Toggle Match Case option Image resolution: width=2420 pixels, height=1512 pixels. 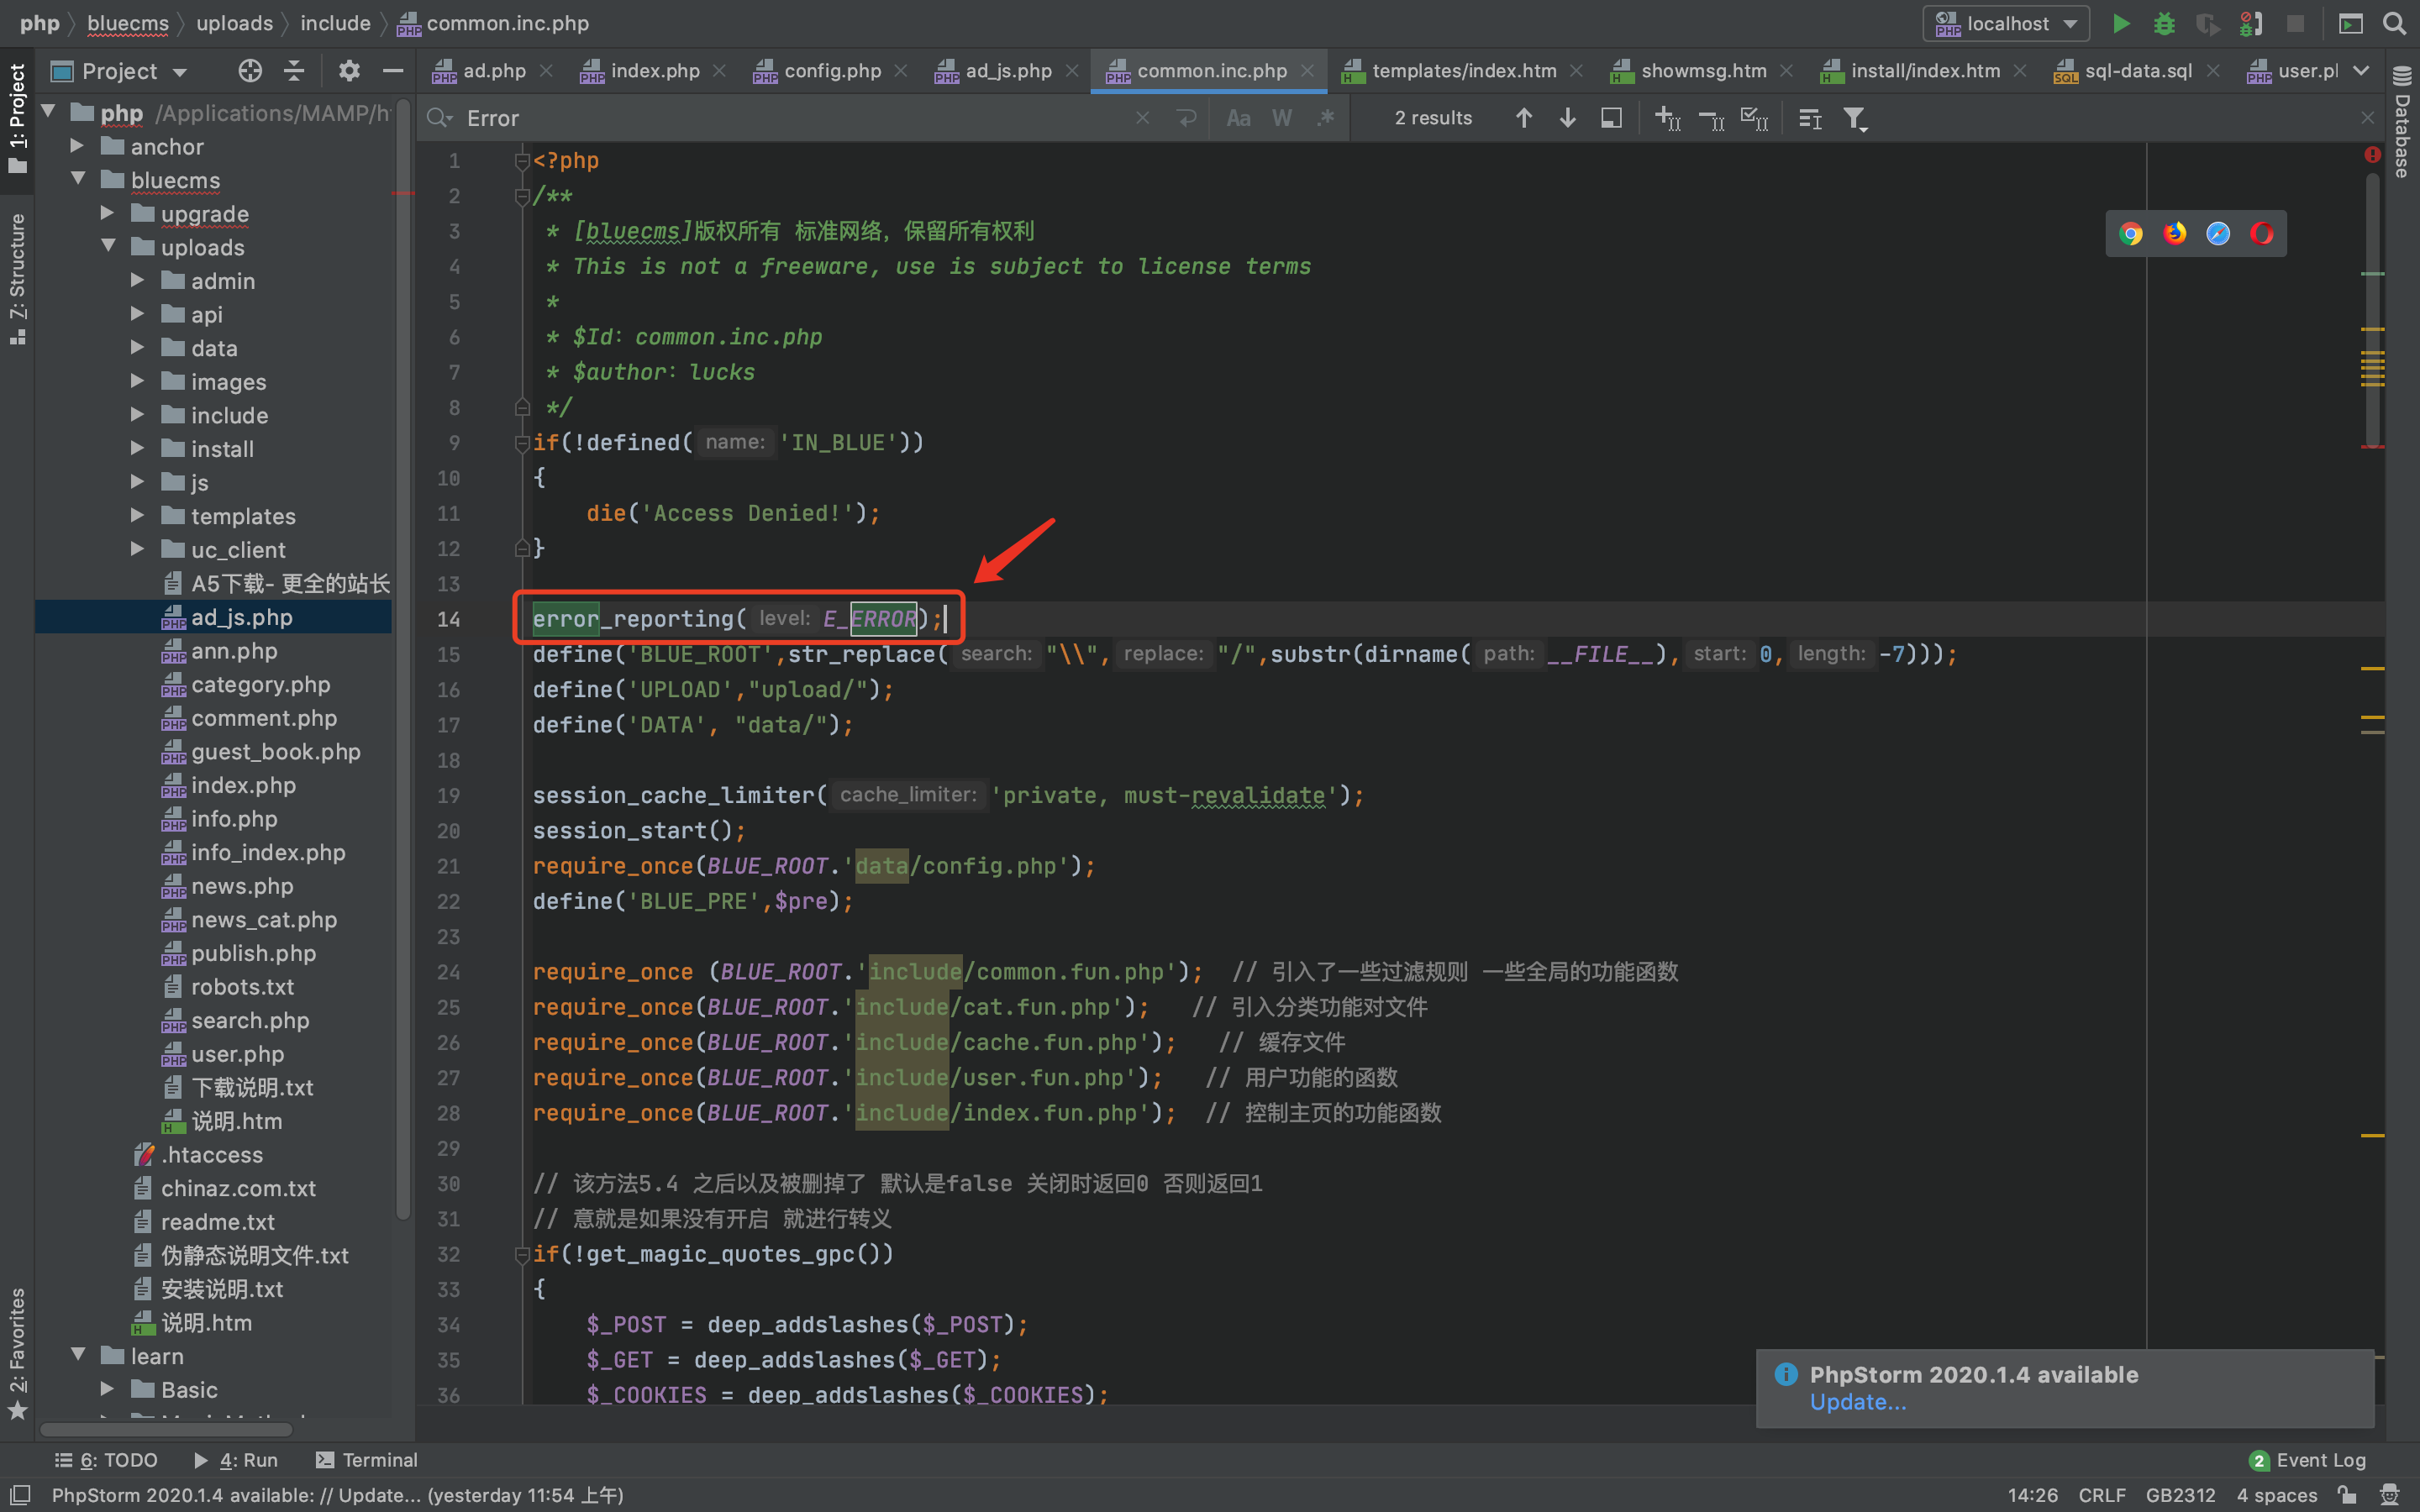[1238, 118]
